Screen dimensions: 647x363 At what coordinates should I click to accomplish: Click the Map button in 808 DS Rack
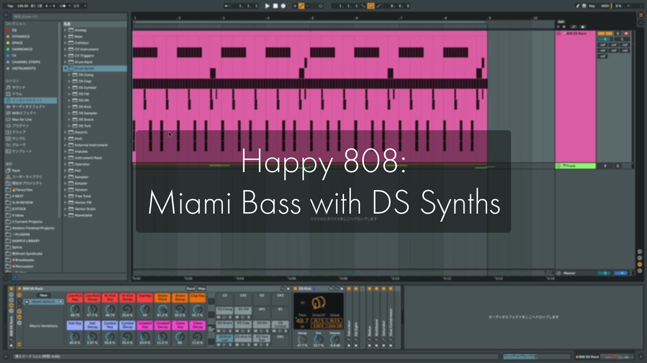click(202, 289)
